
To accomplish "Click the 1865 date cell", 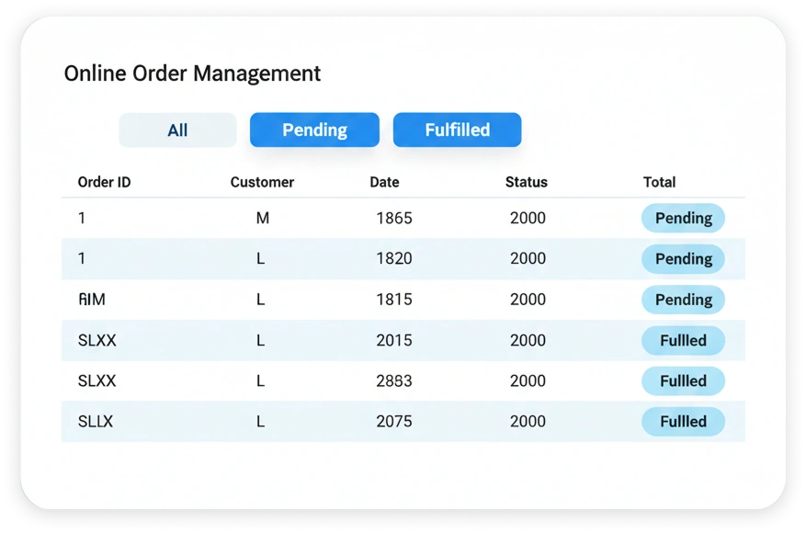I will click(x=394, y=218).
